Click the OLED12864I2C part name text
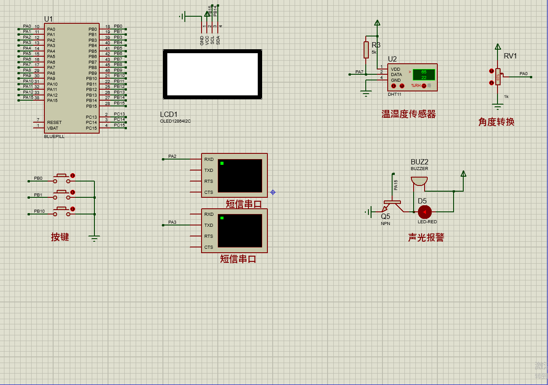This screenshot has height=385, width=548. pyautogui.click(x=176, y=121)
